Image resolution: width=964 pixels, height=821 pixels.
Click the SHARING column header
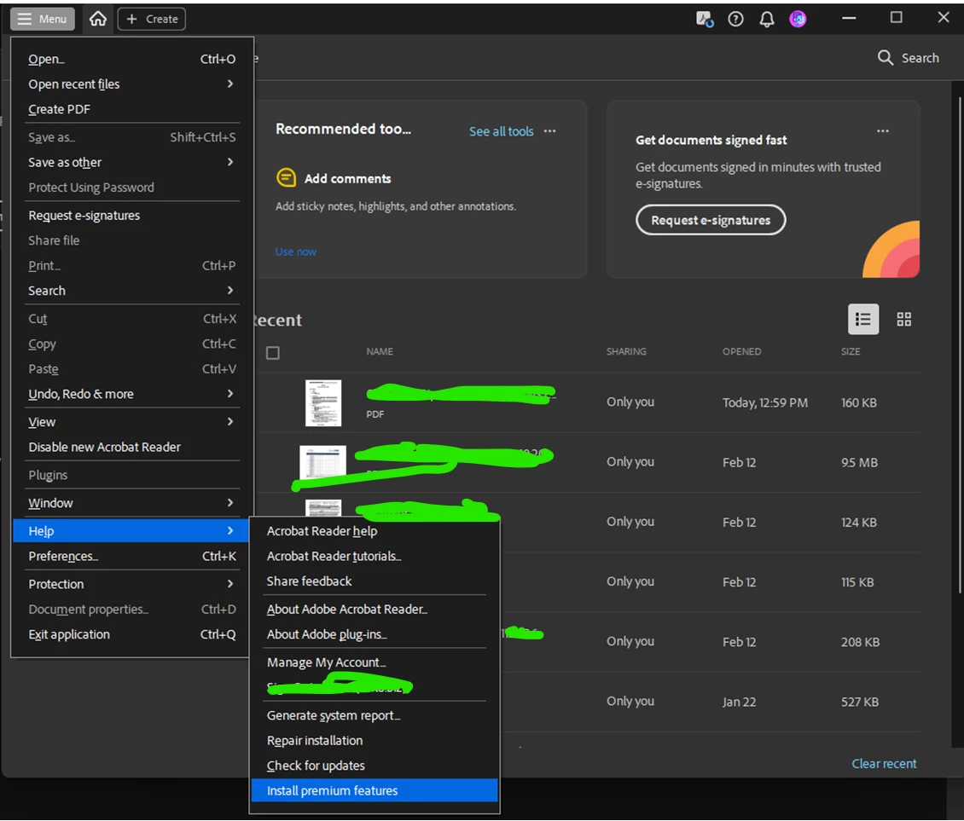point(626,351)
